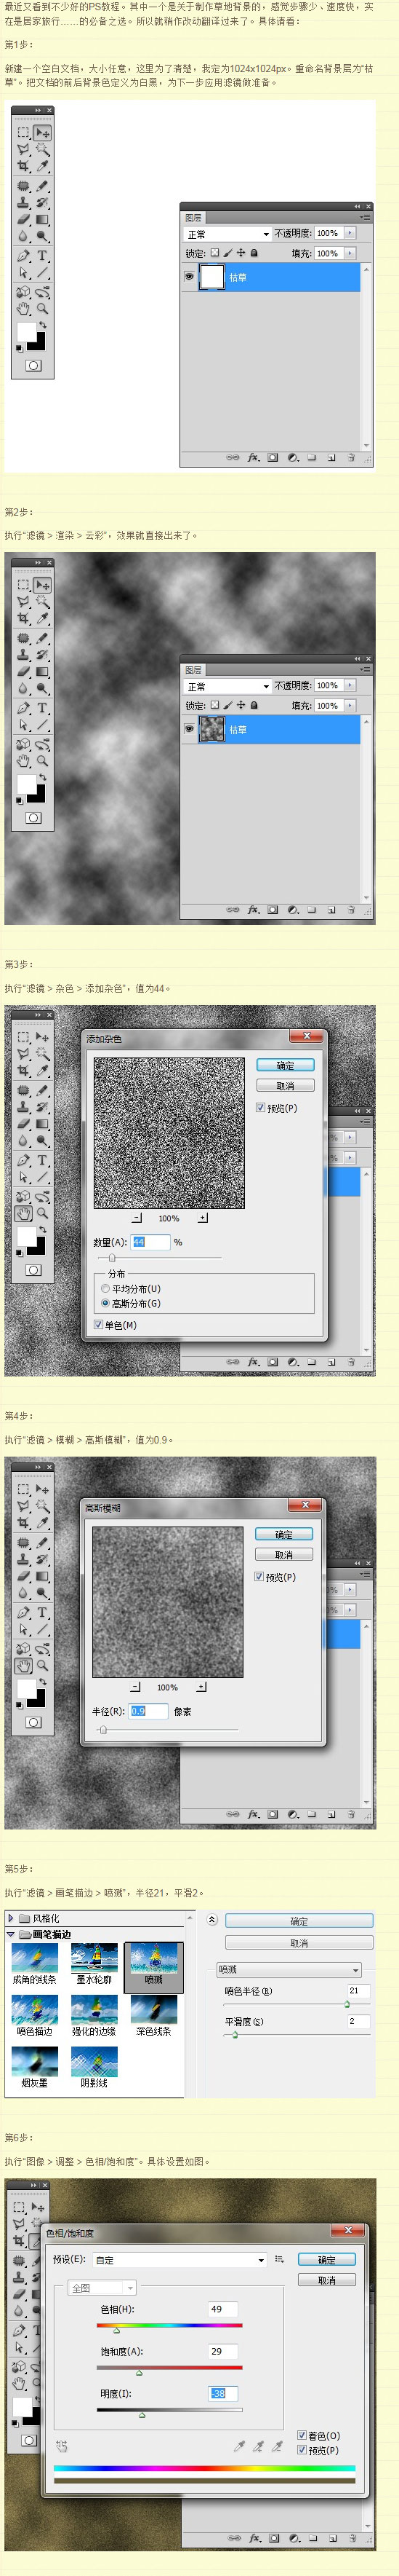The width and height of the screenshot is (399, 2576).
Task: Pick the Pen tool in step 1 toolbox
Action: [23, 255]
